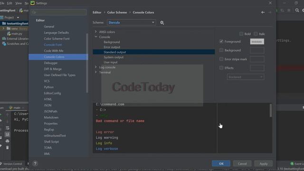The height and width of the screenshot is (171, 304).
Task: Select User-Defined File Types
Action: 60,75
